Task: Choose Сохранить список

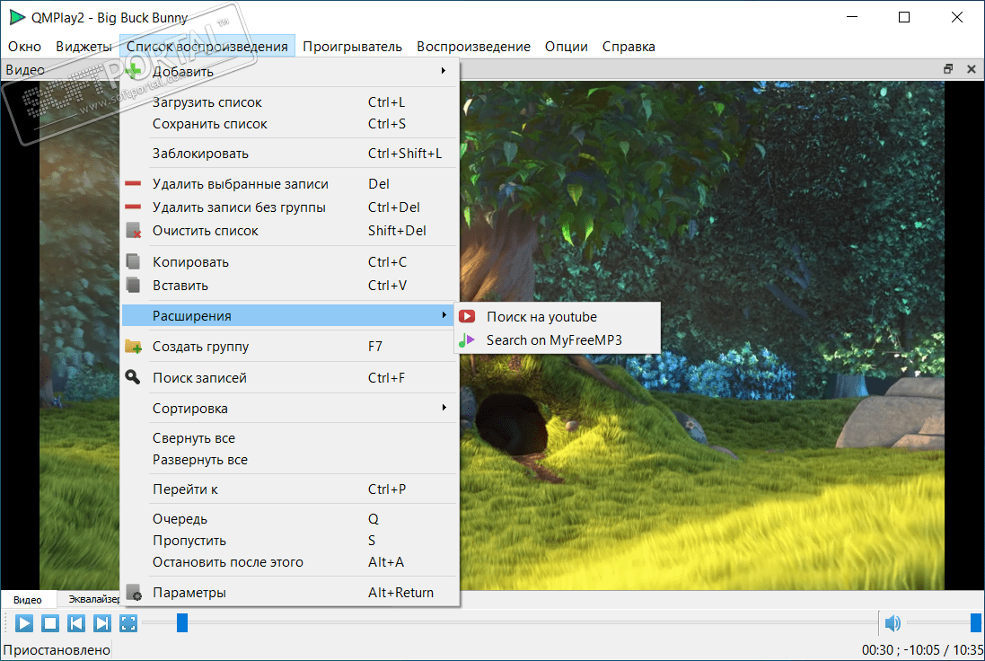Action: click(x=289, y=124)
